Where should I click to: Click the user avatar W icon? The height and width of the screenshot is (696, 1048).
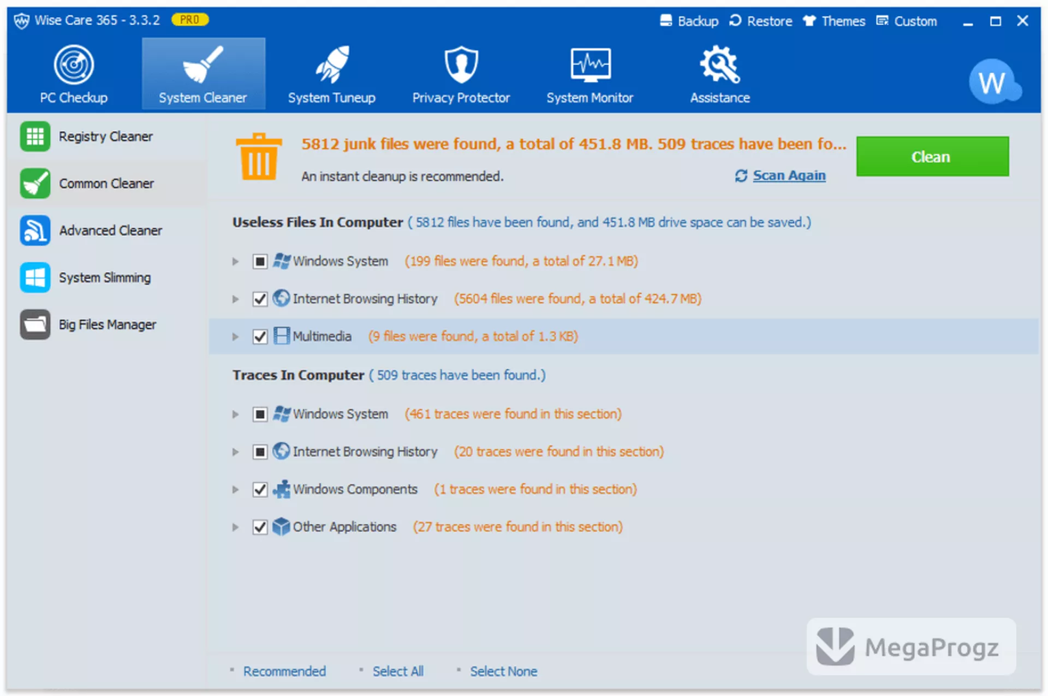pyautogui.click(x=993, y=82)
